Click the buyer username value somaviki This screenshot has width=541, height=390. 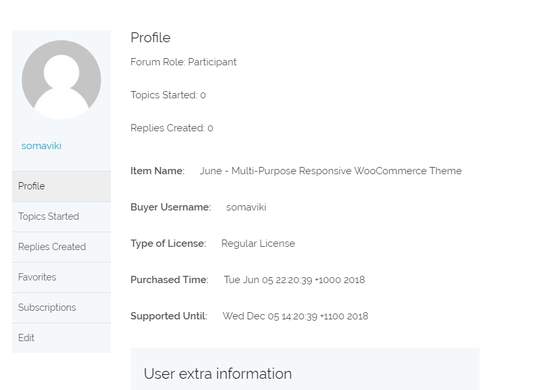tap(246, 207)
